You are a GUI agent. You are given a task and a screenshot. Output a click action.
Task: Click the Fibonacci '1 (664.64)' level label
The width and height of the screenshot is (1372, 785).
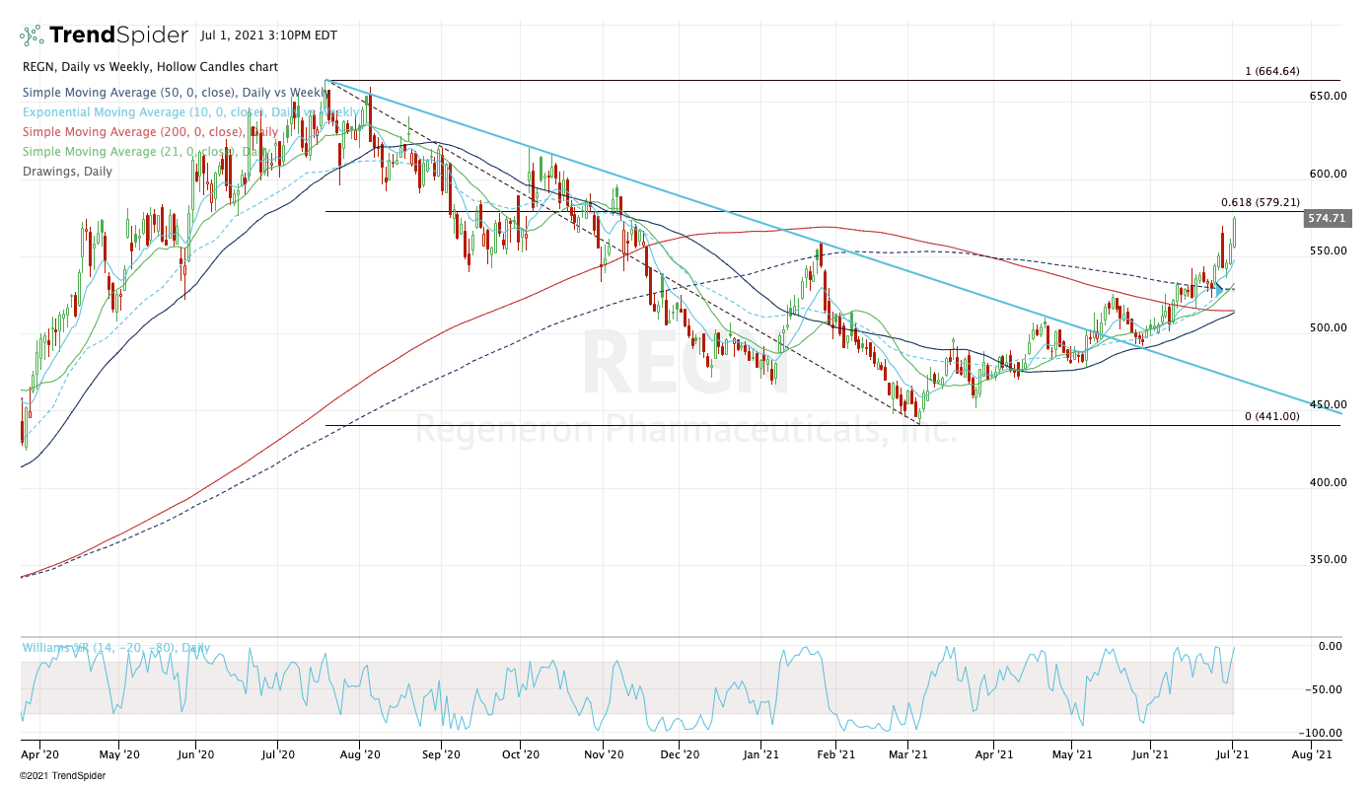(1272, 71)
